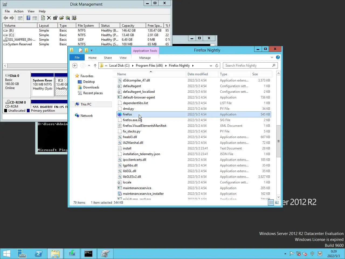The height and width of the screenshot is (259, 345).
Task: Switch to Explorer Share ribbon tab
Action: 108,58
